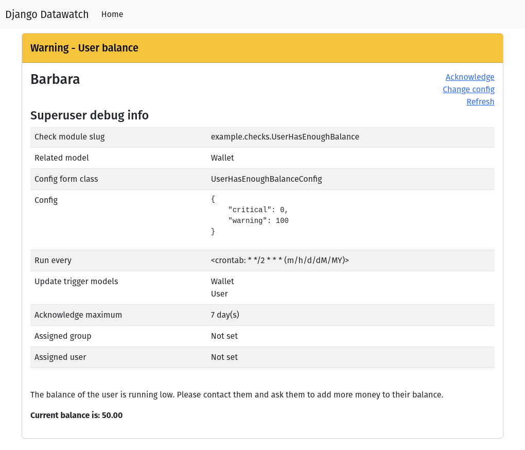Click the Assigned group Not set value
Screen dimensions: 525x450
pos(224,336)
